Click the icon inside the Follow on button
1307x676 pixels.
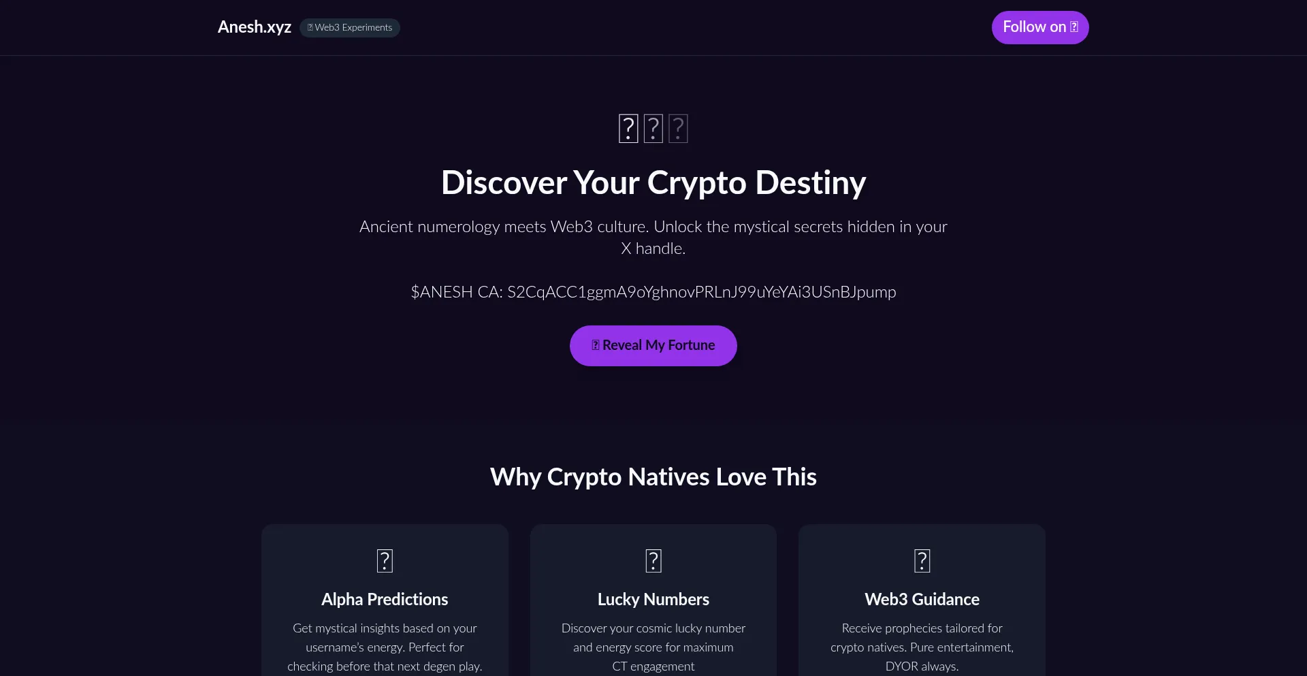1074,27
